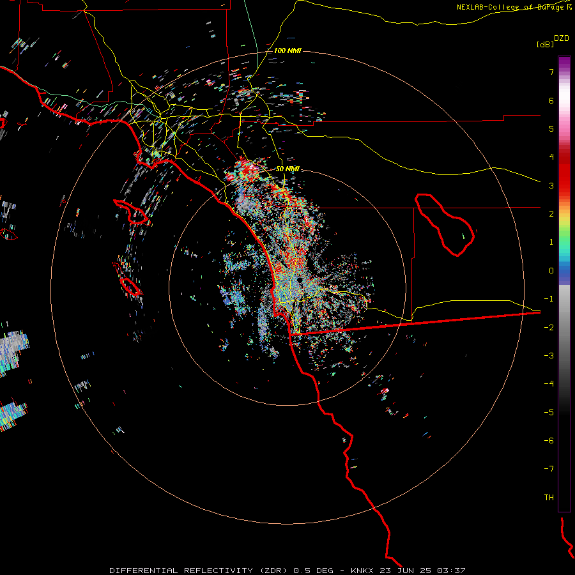This screenshot has width=575, height=575.
Task: Click the ZDR color scale bar
Action: (x=564, y=284)
